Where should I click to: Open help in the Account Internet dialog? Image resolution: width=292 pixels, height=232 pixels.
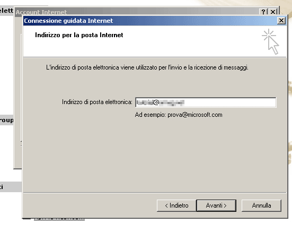263,12
